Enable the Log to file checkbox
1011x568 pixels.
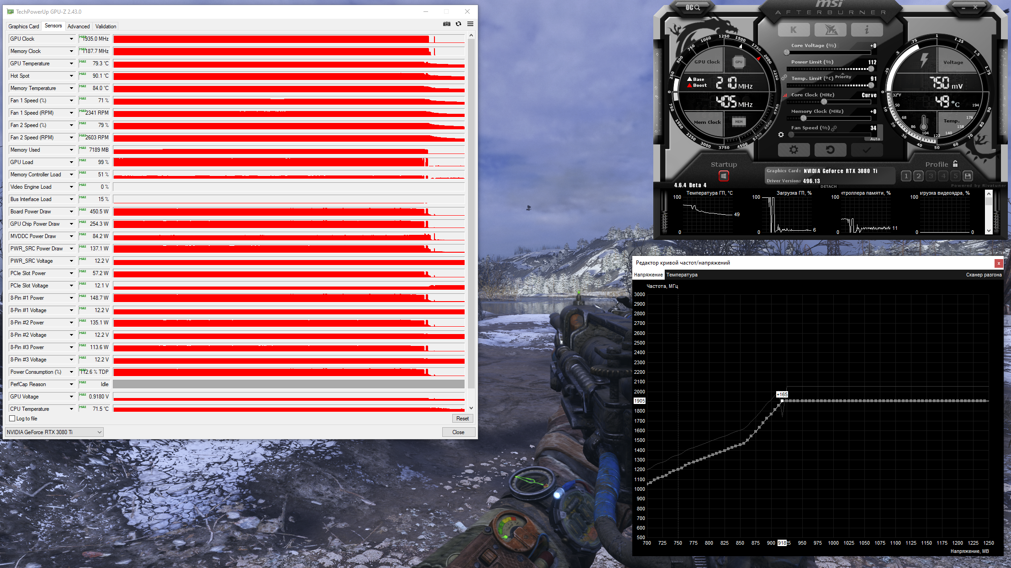(12, 419)
